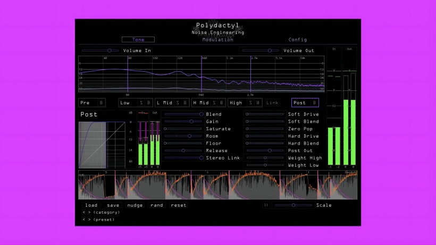
Task: Toggle bypass on the Pre section
Action: point(101,103)
